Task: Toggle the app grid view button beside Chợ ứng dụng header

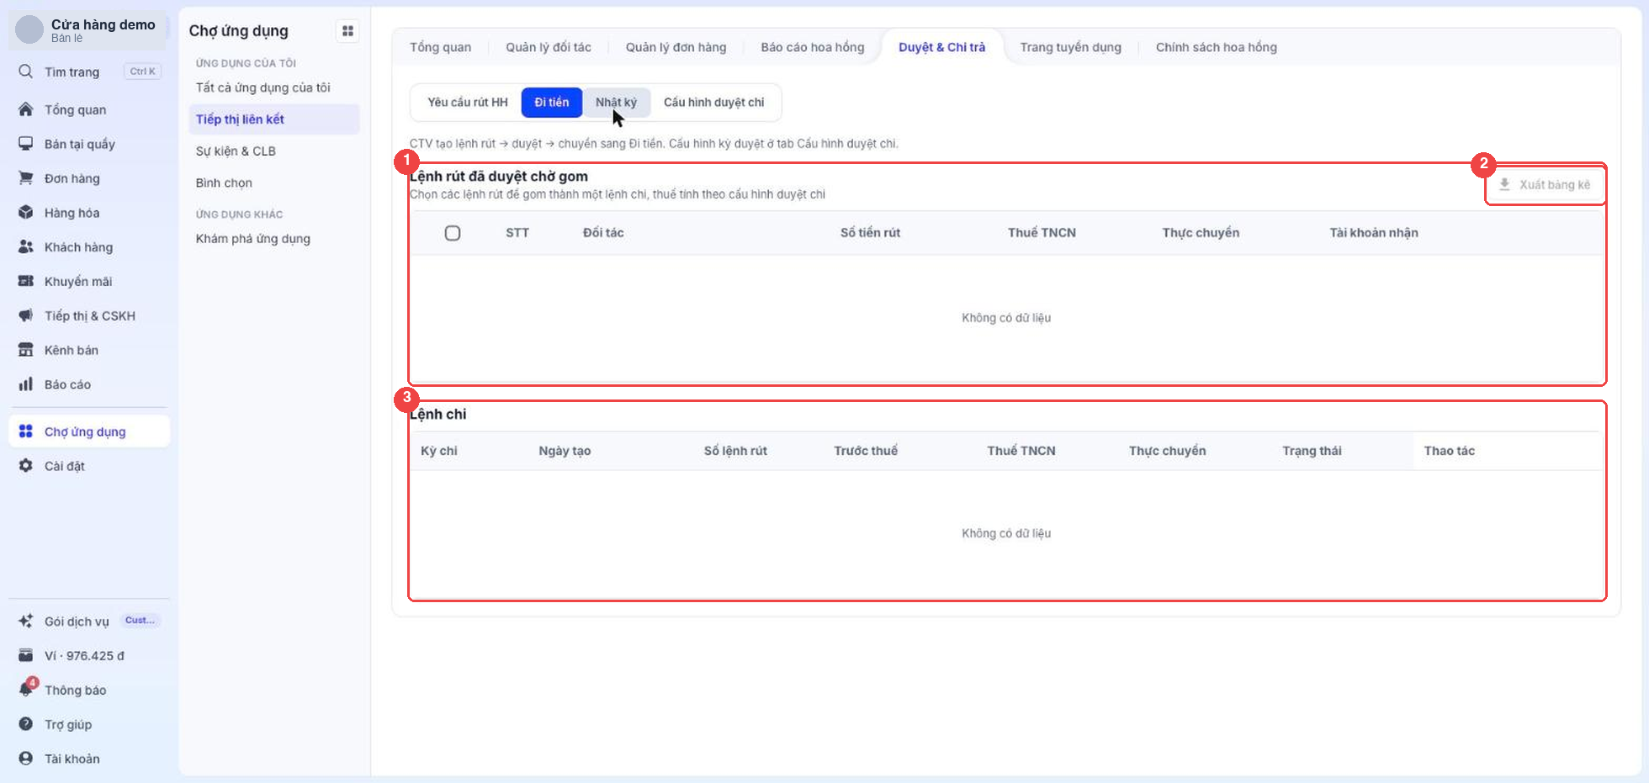Action: 347,31
